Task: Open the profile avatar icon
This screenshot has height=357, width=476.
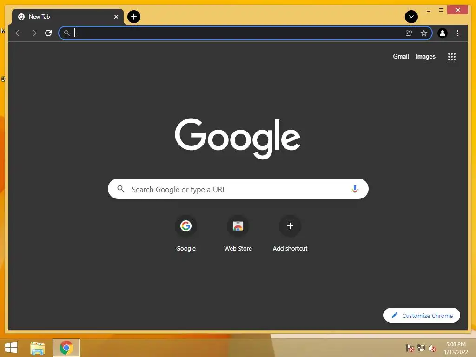Action: pyautogui.click(x=443, y=33)
